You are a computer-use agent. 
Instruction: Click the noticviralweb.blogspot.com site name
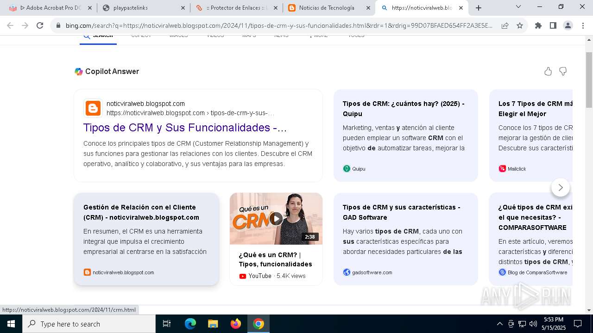point(145,104)
